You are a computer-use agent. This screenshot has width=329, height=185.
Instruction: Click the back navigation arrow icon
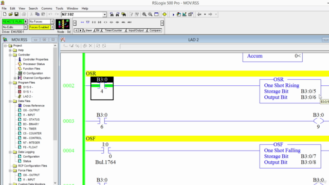199,14
